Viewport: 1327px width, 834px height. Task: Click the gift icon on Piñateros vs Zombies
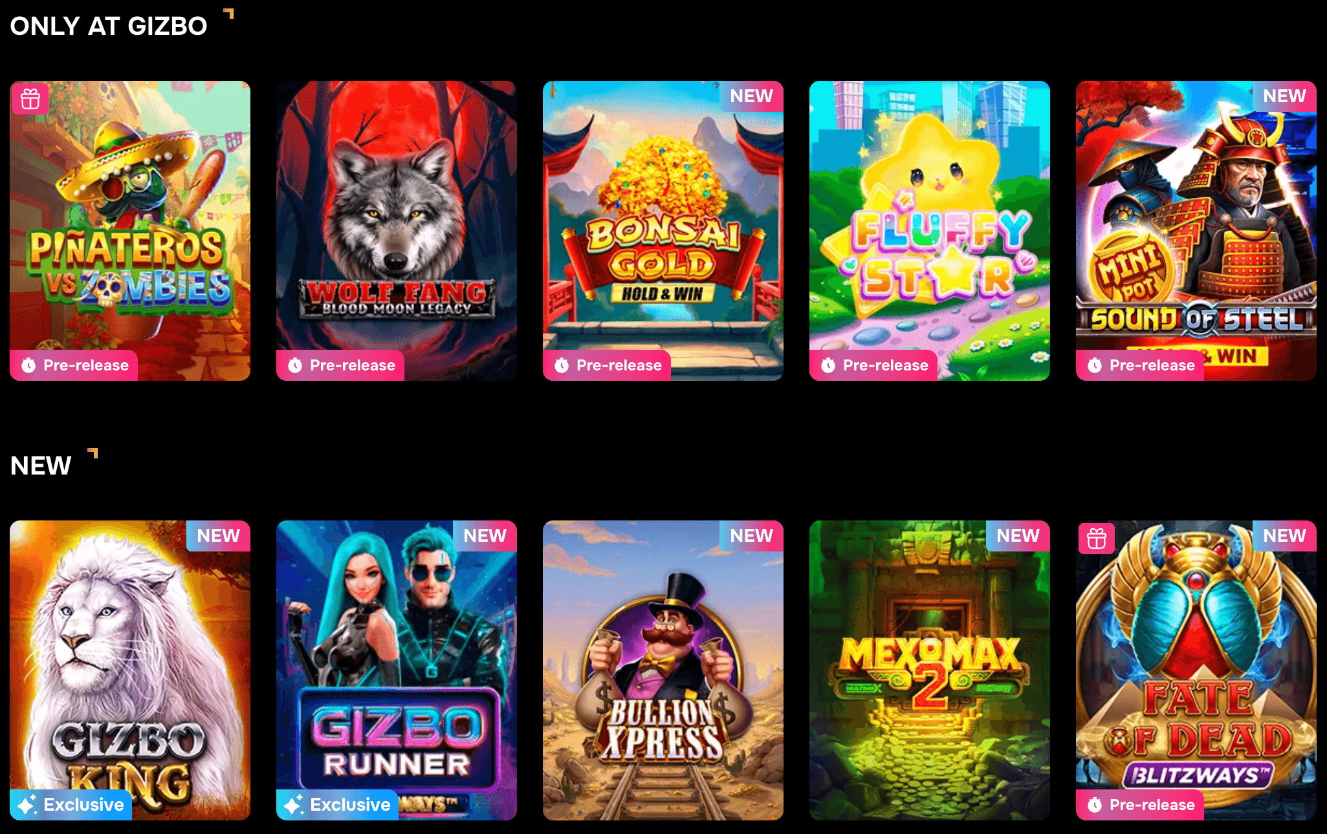pyautogui.click(x=30, y=99)
